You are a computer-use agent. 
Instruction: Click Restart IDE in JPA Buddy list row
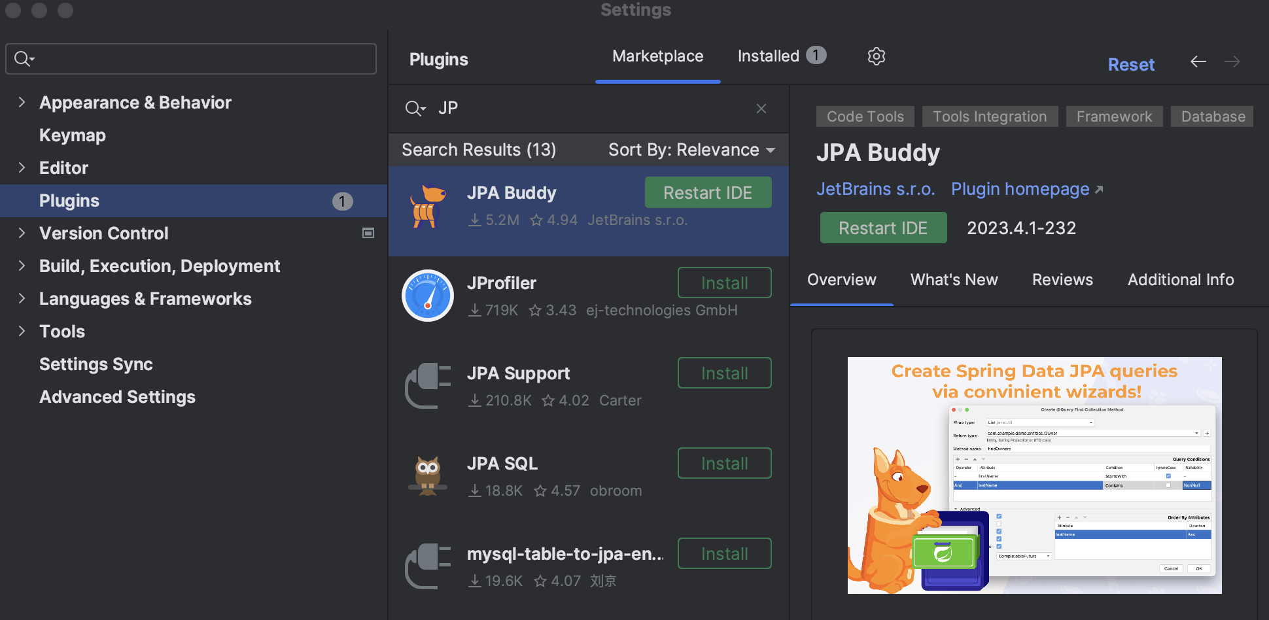708,193
